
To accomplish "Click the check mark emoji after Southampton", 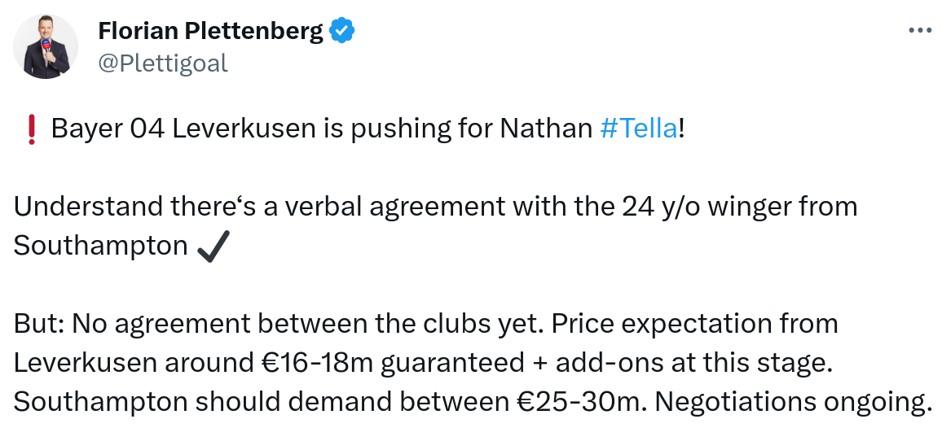I will 212,247.
